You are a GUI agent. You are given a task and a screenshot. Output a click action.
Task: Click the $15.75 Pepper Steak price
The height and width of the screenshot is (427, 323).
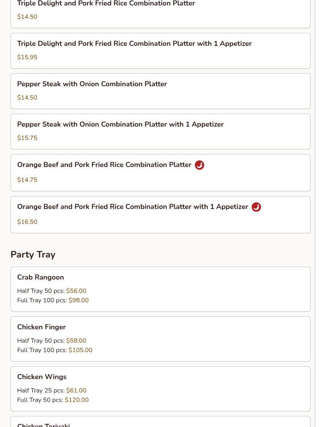point(27,138)
